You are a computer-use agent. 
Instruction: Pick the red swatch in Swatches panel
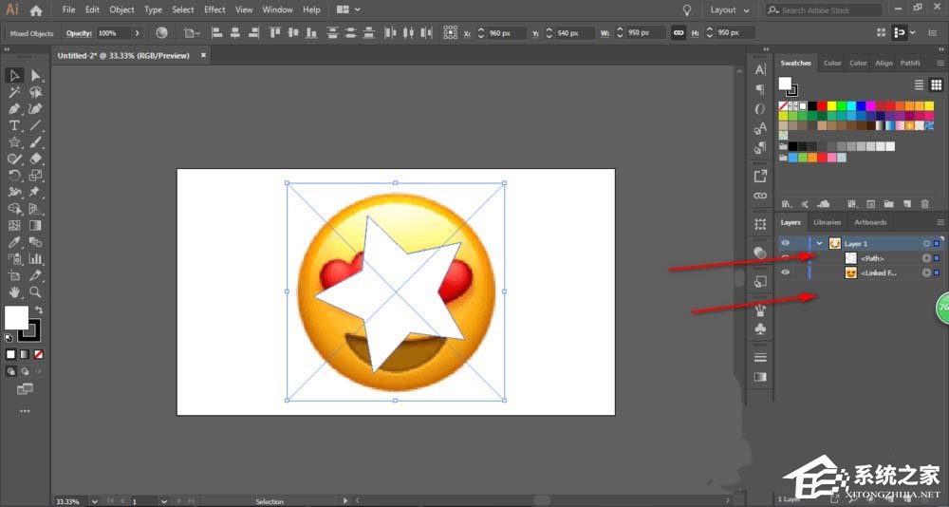click(820, 105)
